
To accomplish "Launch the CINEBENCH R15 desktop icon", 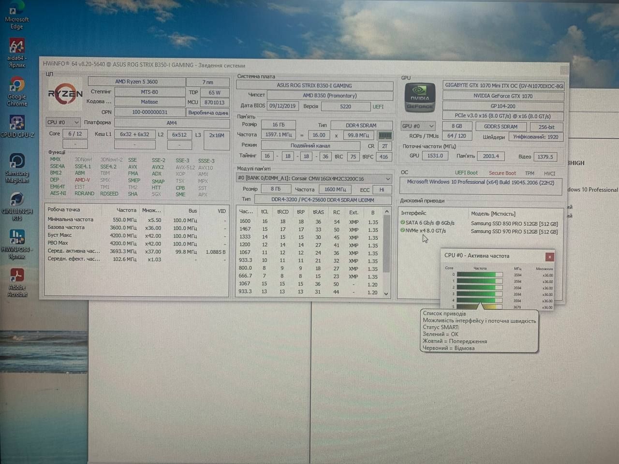I will point(17,206).
